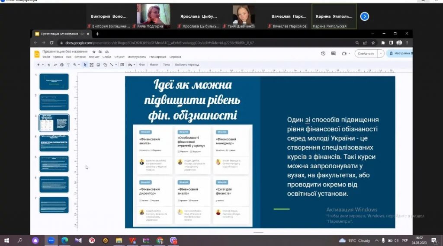Viewport: 443px width, 246px height.
Task: Show more Zoom participants with arrow
Action: 365,16
